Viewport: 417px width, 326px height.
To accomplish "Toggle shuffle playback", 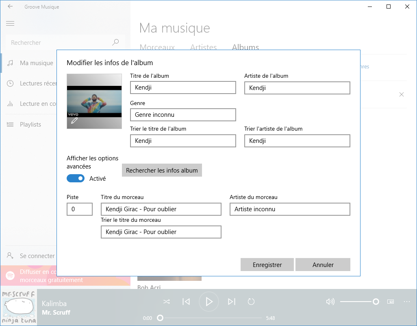I will pos(167,302).
